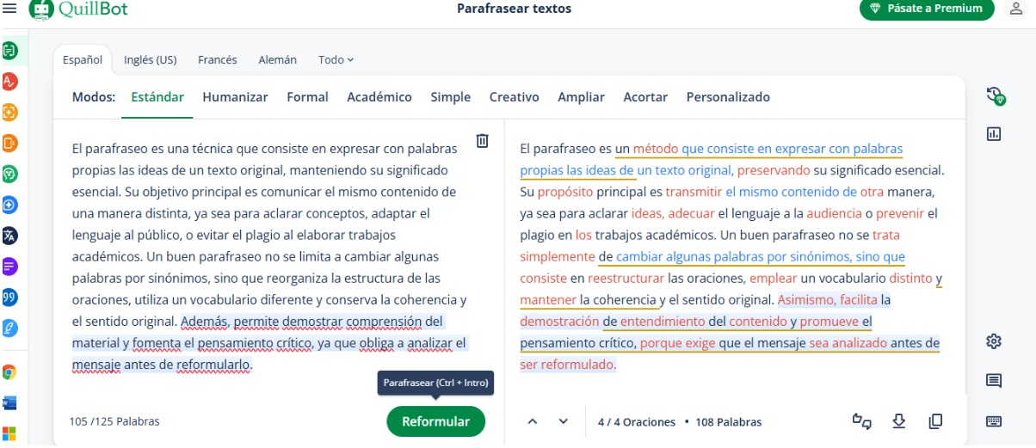
Task: Open the feedback comment icon
Action: 994,381
